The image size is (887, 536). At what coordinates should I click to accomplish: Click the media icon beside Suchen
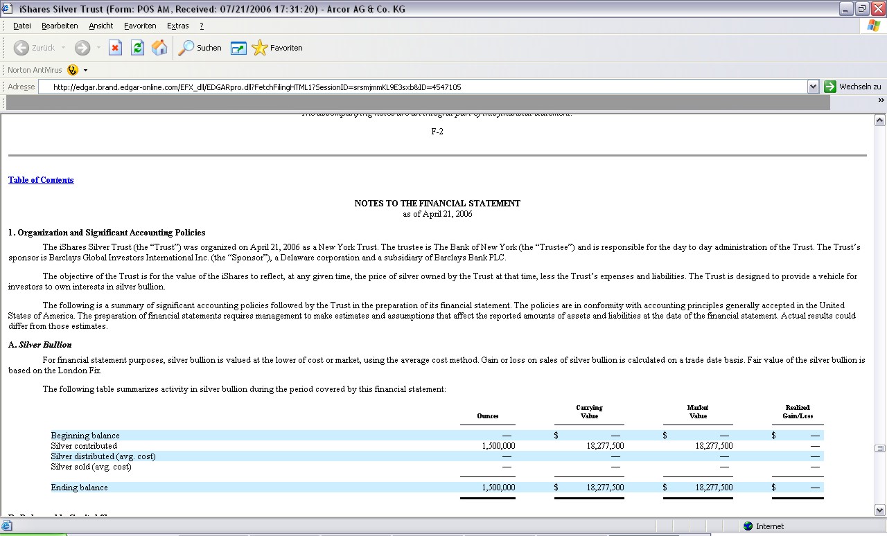click(x=238, y=48)
